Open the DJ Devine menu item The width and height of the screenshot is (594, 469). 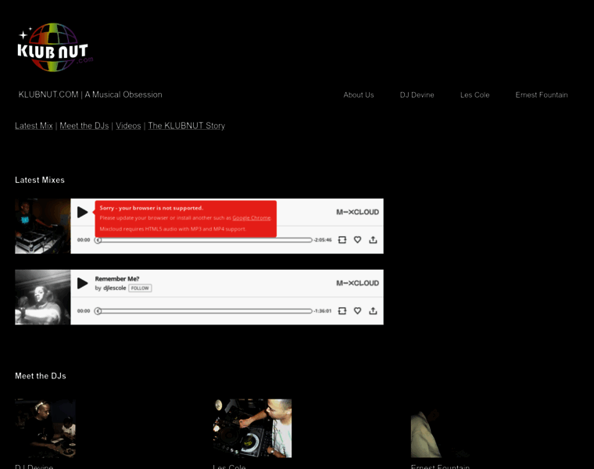[417, 95]
